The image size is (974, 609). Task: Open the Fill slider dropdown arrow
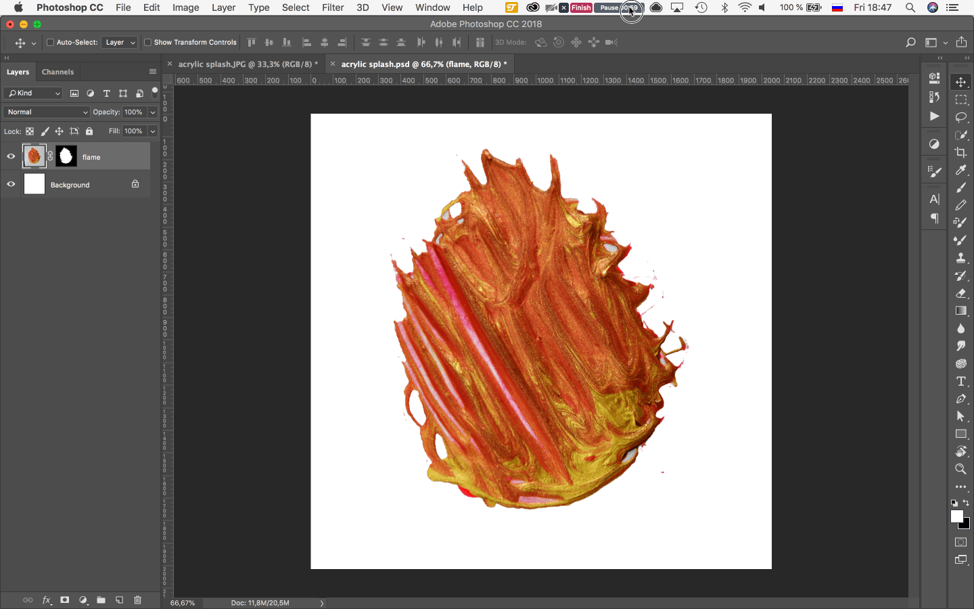[153, 131]
